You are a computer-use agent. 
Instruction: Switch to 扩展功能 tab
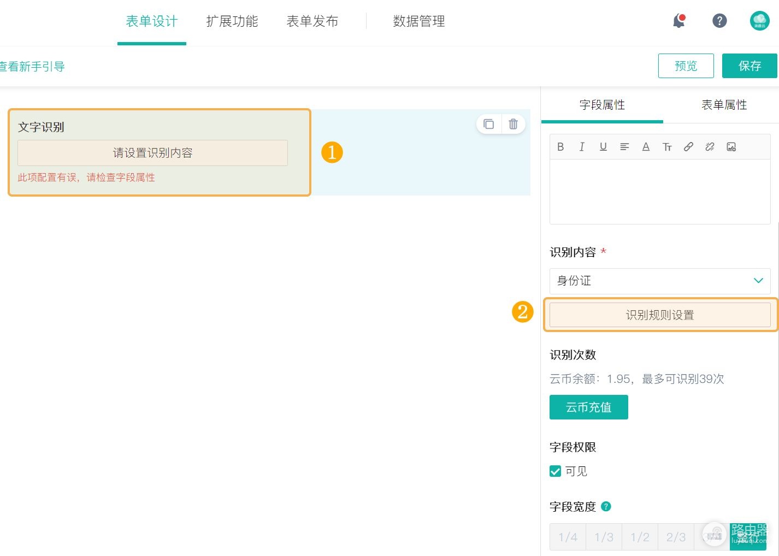pos(232,21)
